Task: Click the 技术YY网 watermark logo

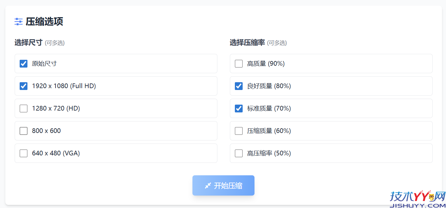Action: click(x=417, y=196)
